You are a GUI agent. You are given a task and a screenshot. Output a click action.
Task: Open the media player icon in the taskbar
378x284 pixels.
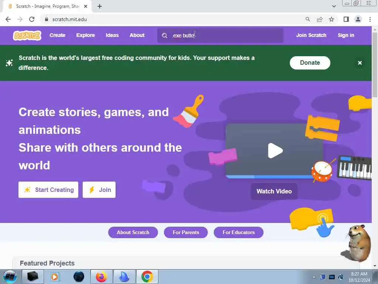[x=55, y=277]
